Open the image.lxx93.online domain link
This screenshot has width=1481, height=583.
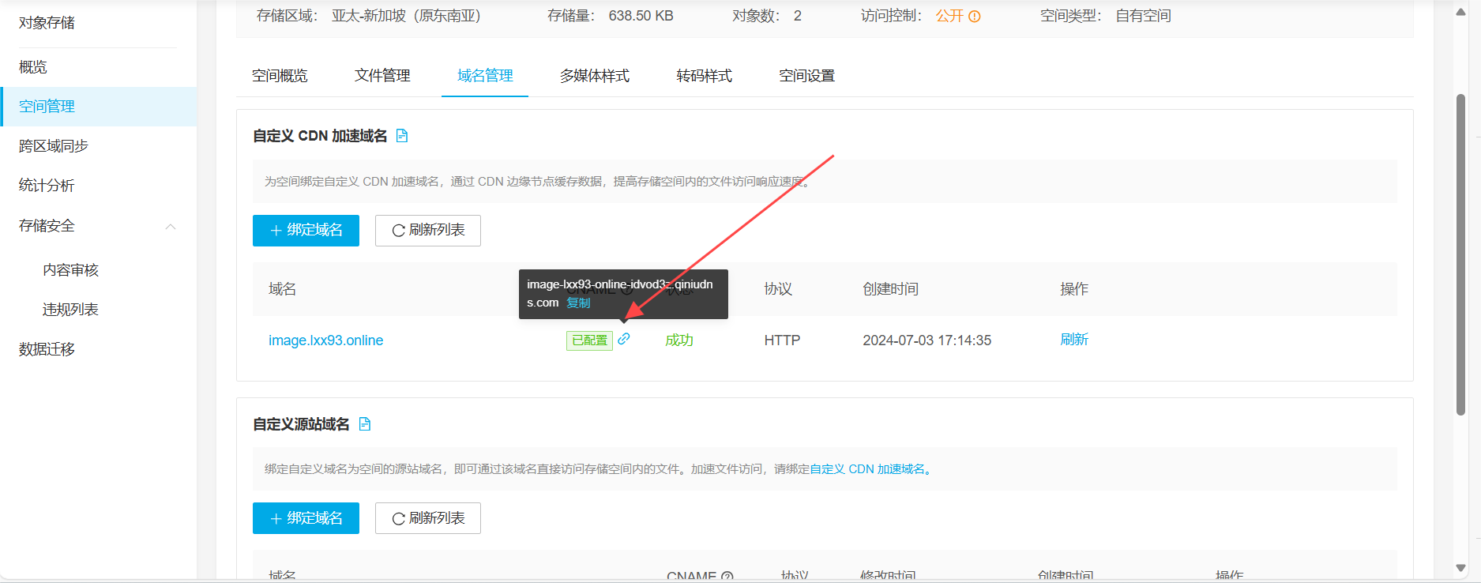[x=325, y=340]
